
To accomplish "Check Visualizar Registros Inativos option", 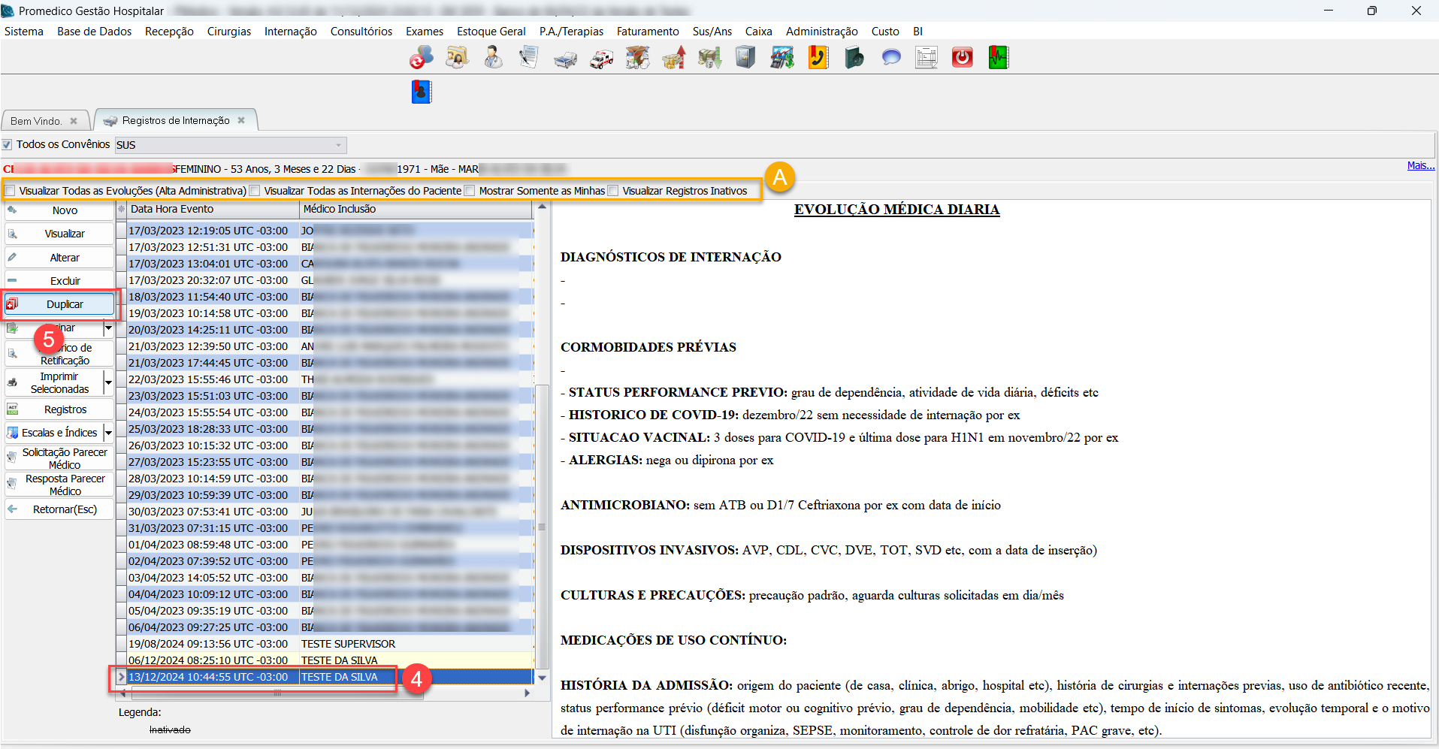I will pyautogui.click(x=614, y=191).
